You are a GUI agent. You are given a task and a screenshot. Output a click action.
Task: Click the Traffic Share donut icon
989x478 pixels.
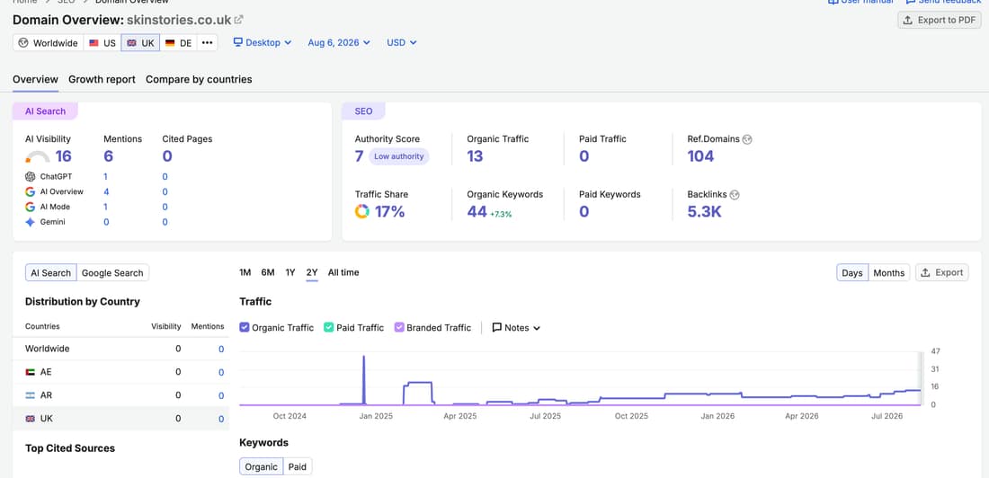point(362,211)
